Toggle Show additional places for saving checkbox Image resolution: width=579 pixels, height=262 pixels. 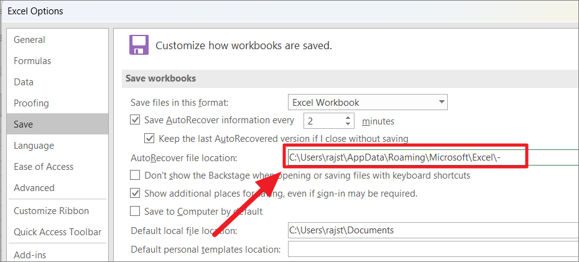click(x=135, y=194)
